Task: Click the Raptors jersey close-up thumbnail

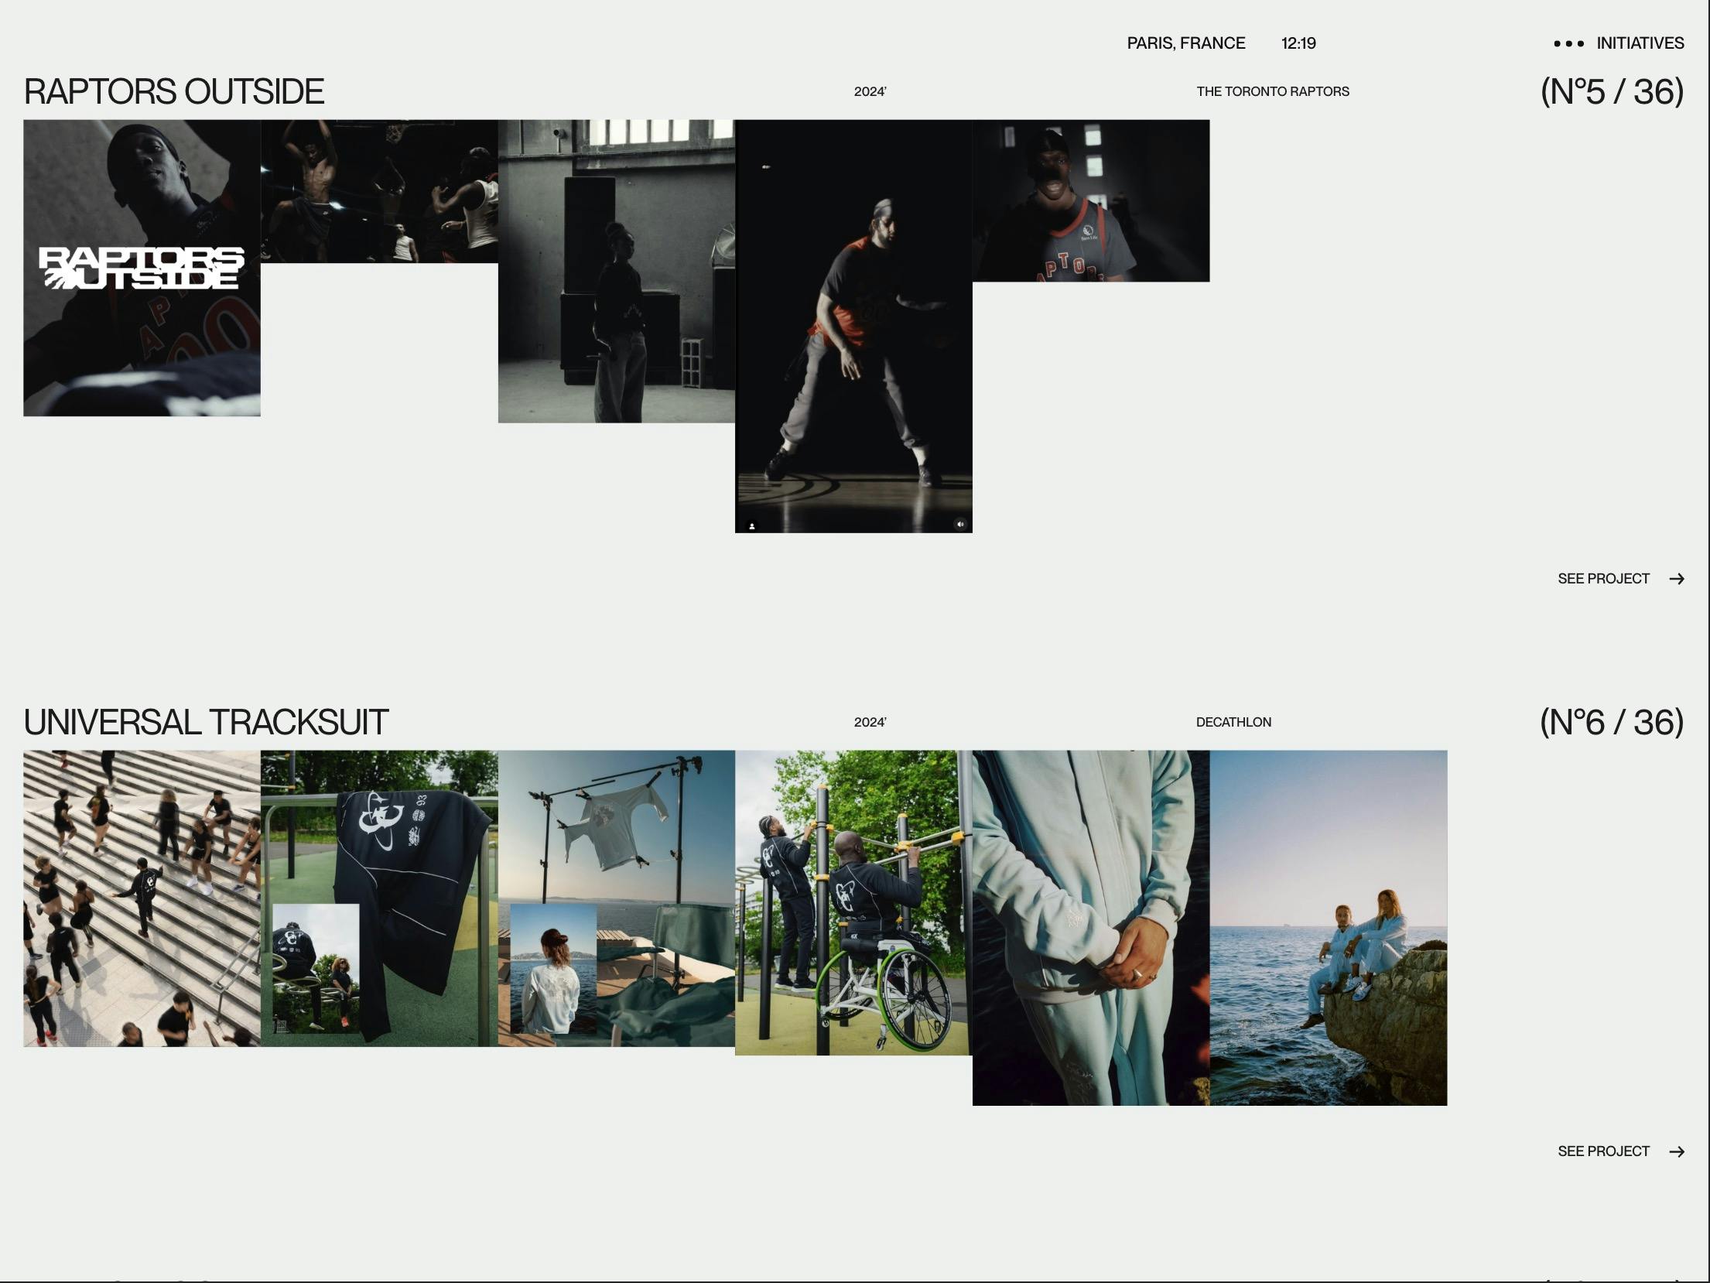Action: pos(1090,200)
